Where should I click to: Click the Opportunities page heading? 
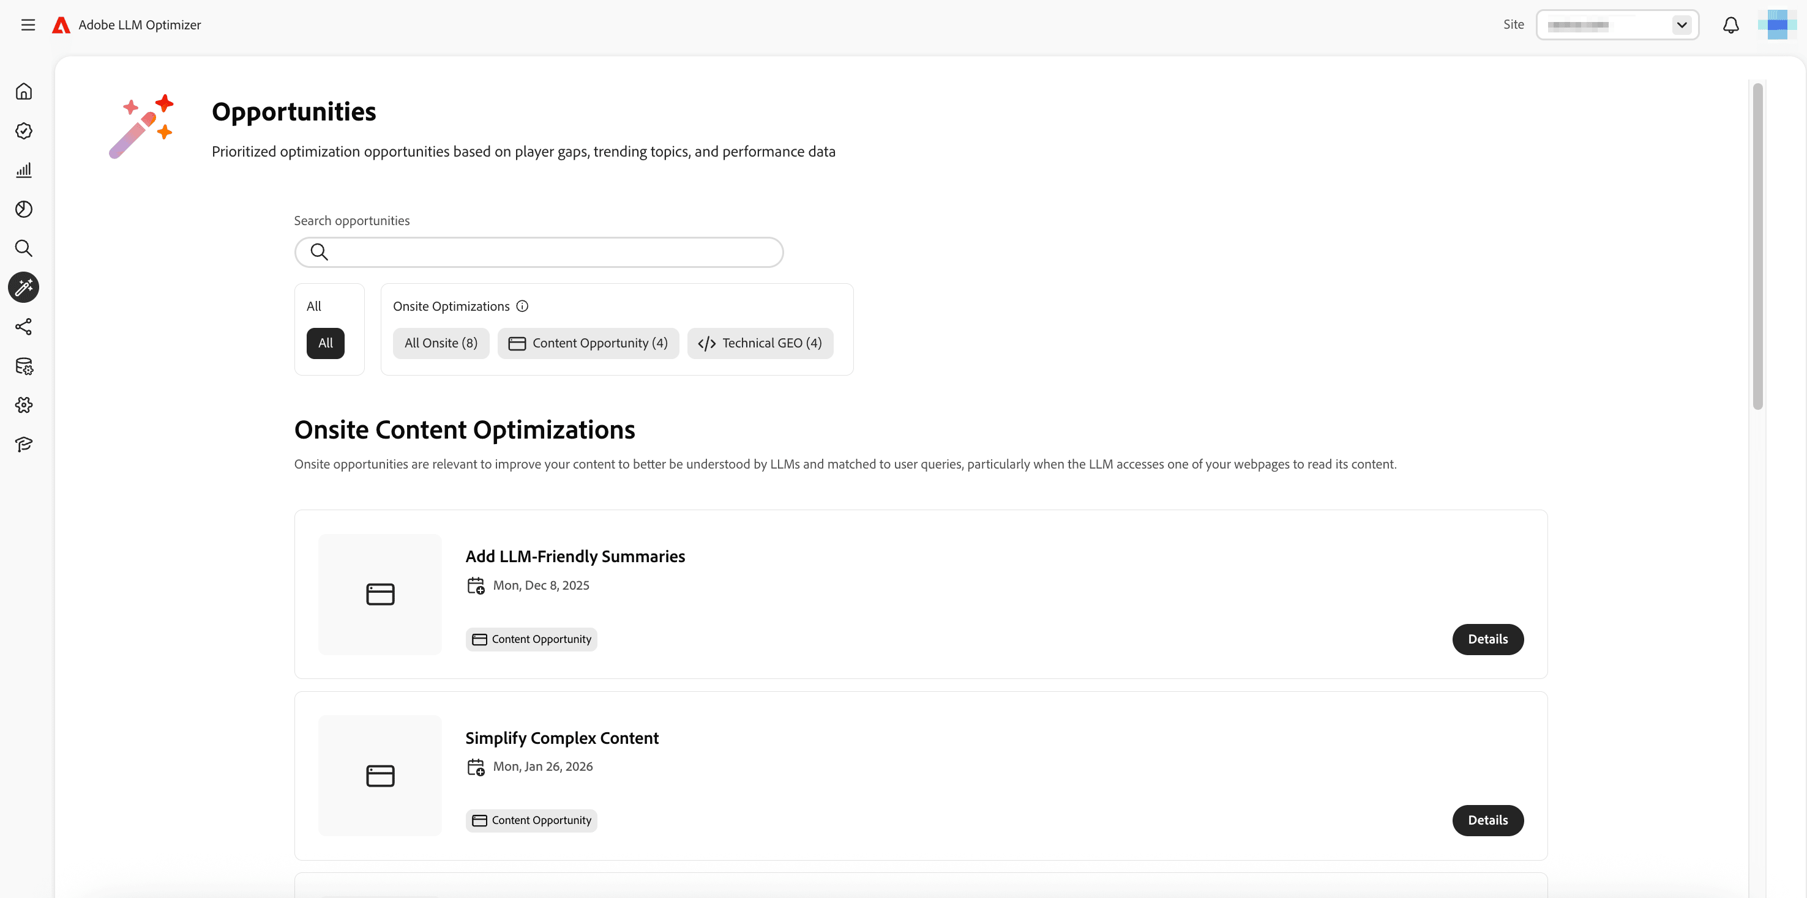pos(294,112)
